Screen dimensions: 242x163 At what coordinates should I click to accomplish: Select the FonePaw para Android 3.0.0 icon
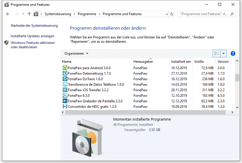[65, 68]
